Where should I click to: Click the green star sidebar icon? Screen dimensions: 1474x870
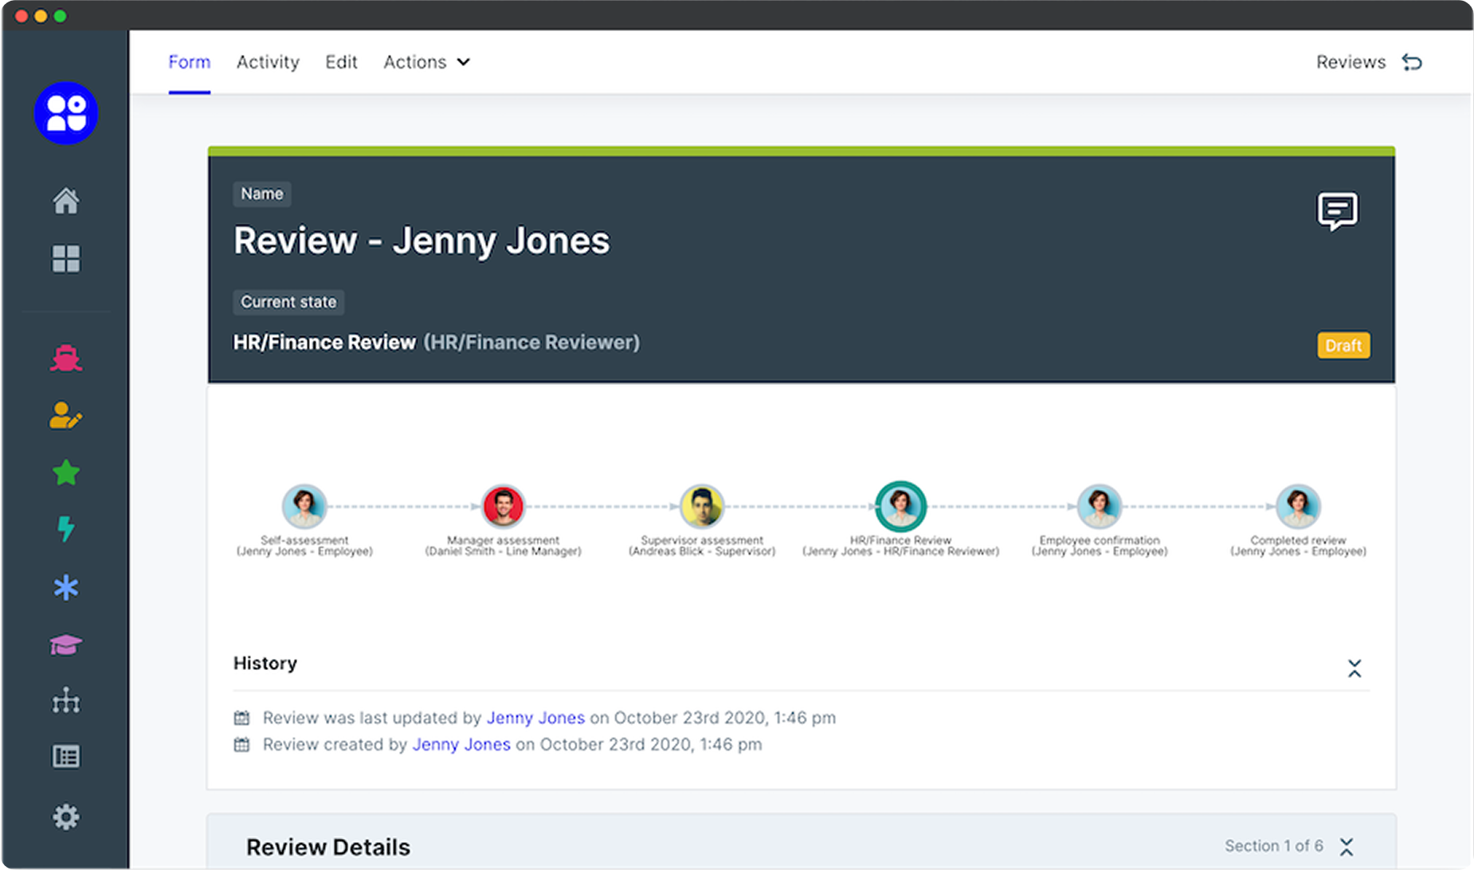pos(66,473)
